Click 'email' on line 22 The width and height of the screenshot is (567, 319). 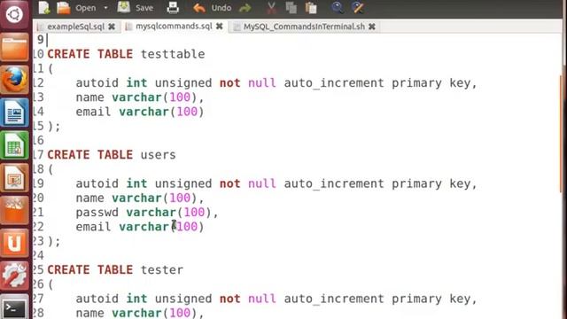tap(93, 227)
